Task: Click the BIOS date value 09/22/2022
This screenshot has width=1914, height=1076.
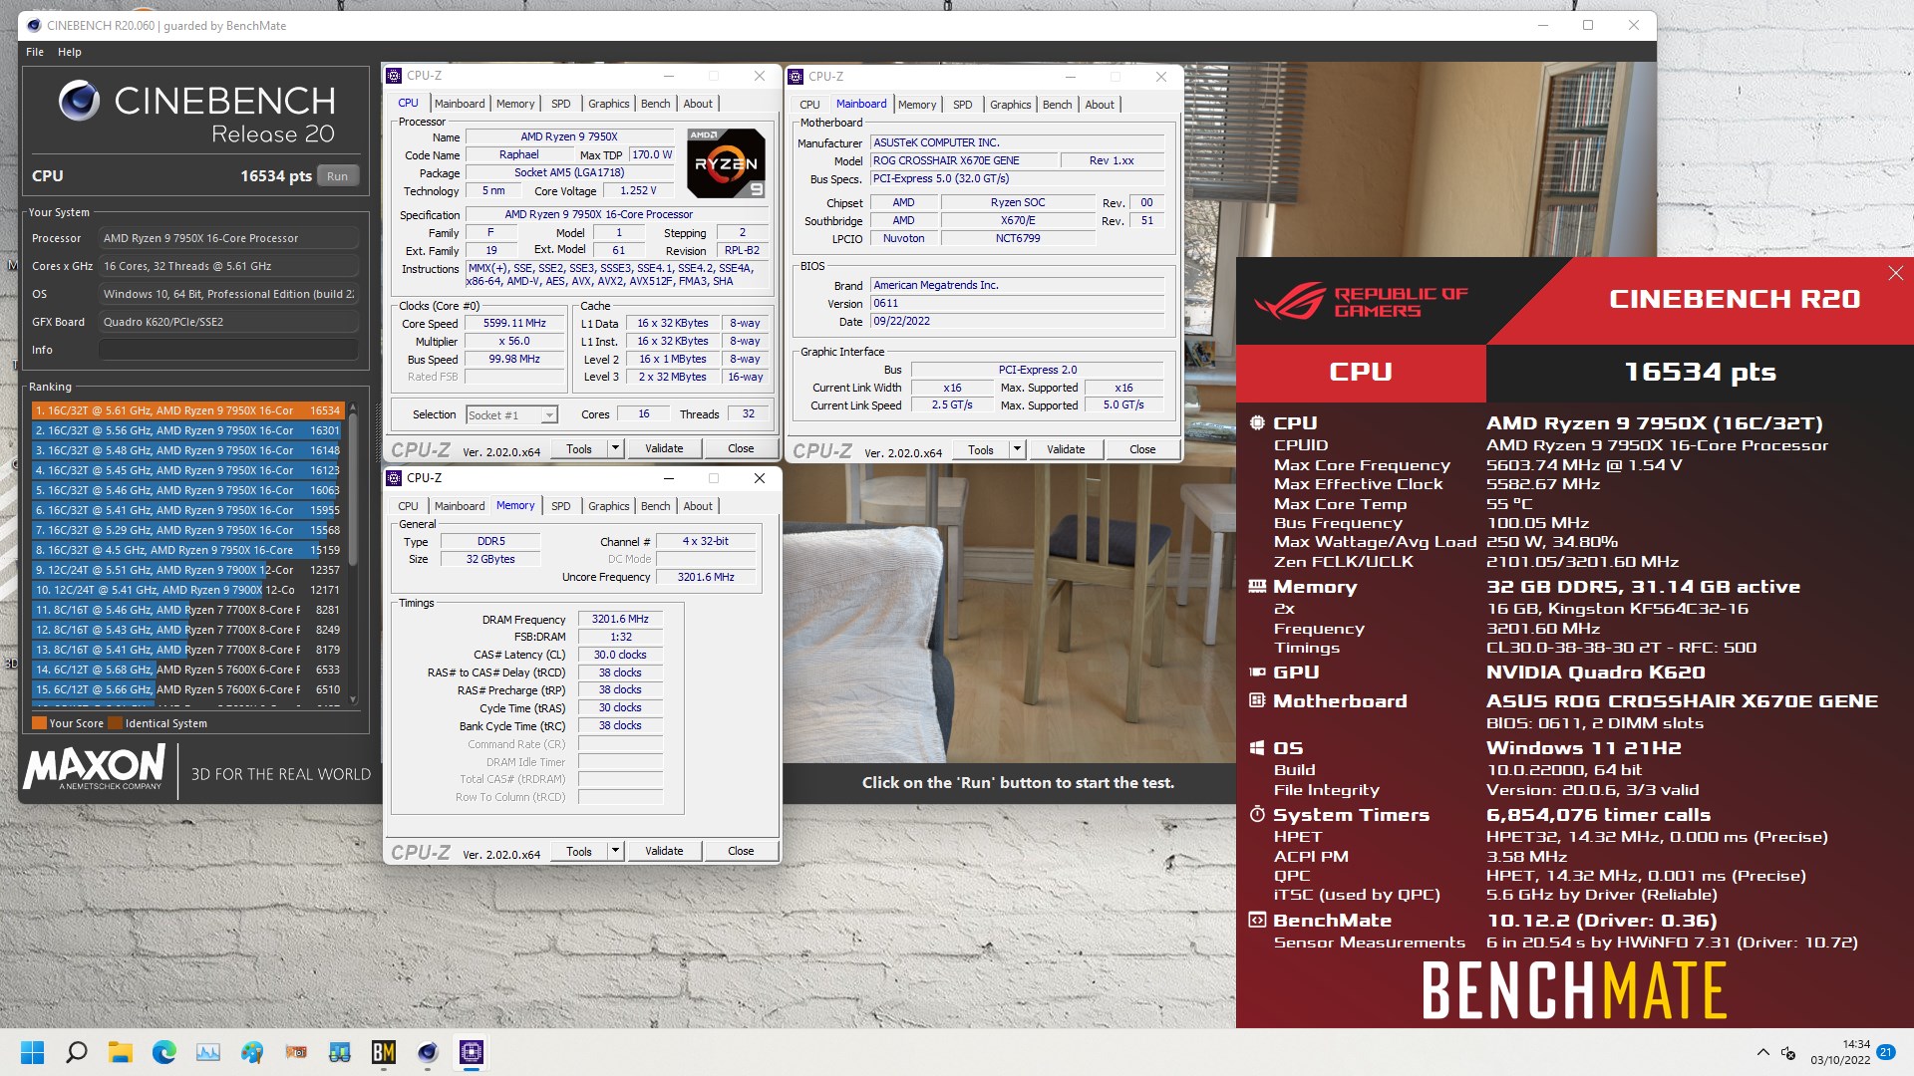Action: point(1018,322)
